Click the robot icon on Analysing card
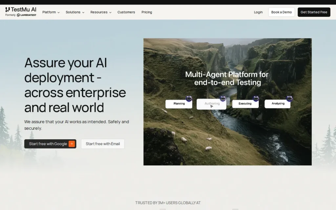 point(289,98)
